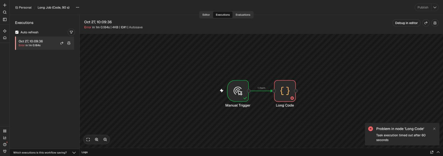Viewport: 443px width, 156px height.
Task: Click the Personal project icon in breadcrumb
Action: [x=17, y=7]
